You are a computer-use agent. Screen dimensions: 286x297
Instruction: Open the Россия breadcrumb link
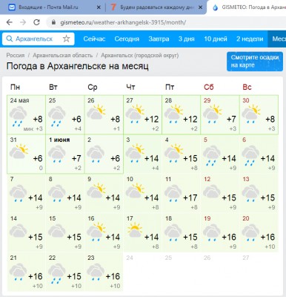pyautogui.click(x=16, y=55)
